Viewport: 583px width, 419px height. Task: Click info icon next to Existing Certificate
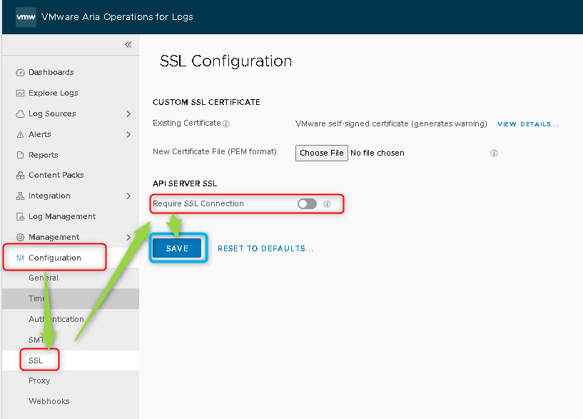click(x=225, y=123)
